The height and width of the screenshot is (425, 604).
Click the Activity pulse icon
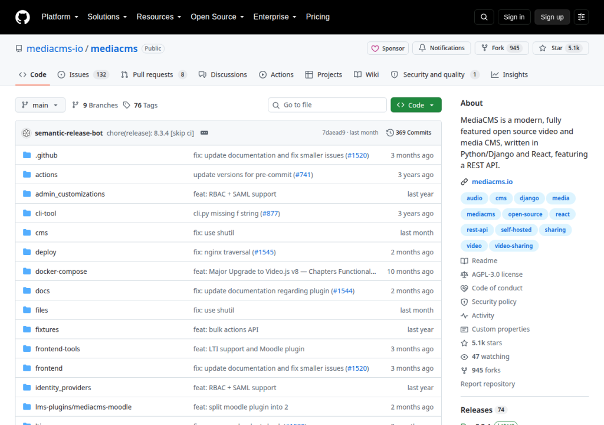464,315
